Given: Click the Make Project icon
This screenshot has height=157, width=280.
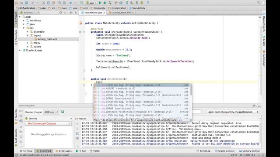Looking at the screenshot, I should point(82,3).
